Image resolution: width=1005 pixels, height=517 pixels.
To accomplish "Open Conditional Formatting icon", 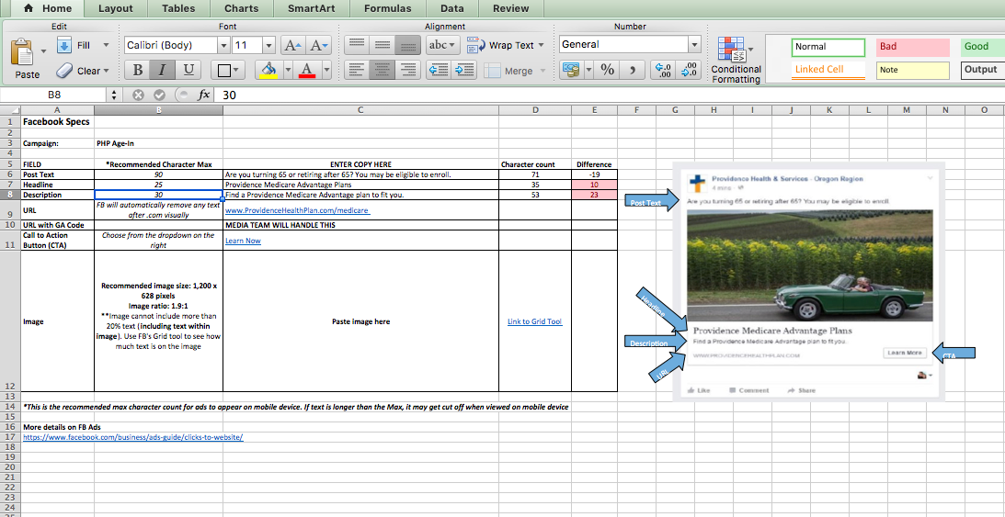I will [731, 50].
